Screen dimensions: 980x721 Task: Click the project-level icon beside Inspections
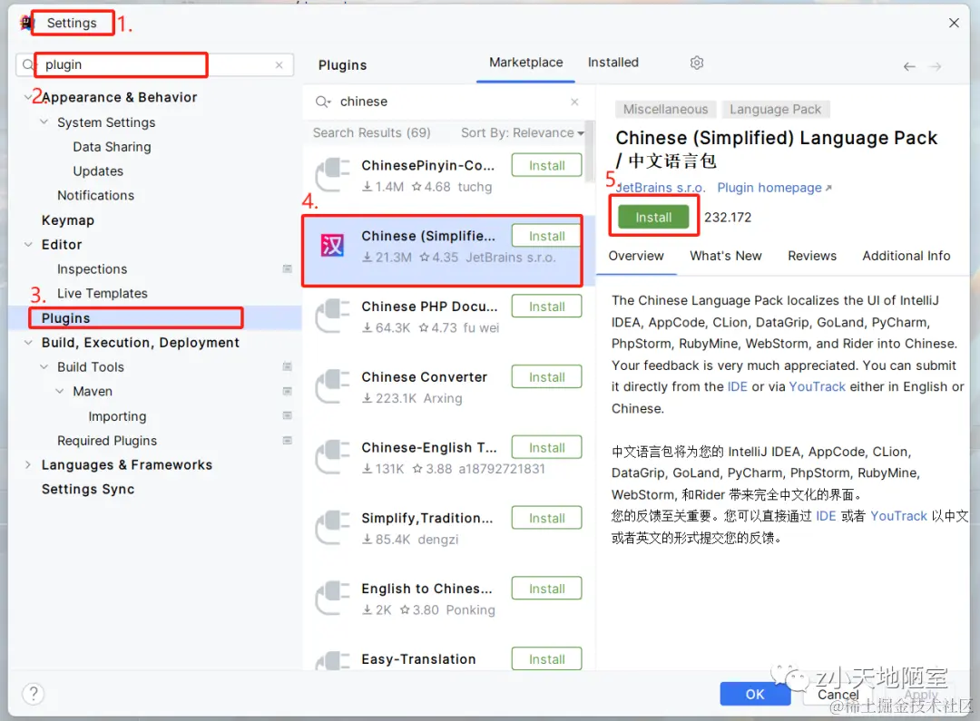(x=287, y=268)
